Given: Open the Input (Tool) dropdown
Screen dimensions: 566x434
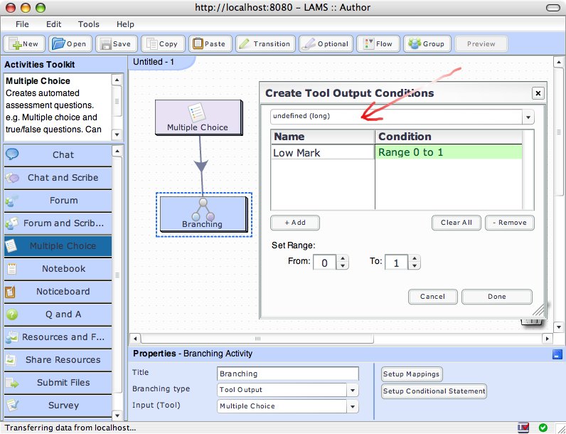Looking at the screenshot, I should pos(353,406).
